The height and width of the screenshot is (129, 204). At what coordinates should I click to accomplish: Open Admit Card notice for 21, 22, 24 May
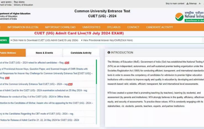(40, 120)
